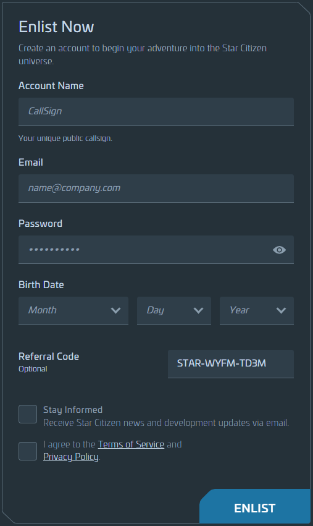Click the ENLIST button
313x526 pixels.
(x=255, y=507)
